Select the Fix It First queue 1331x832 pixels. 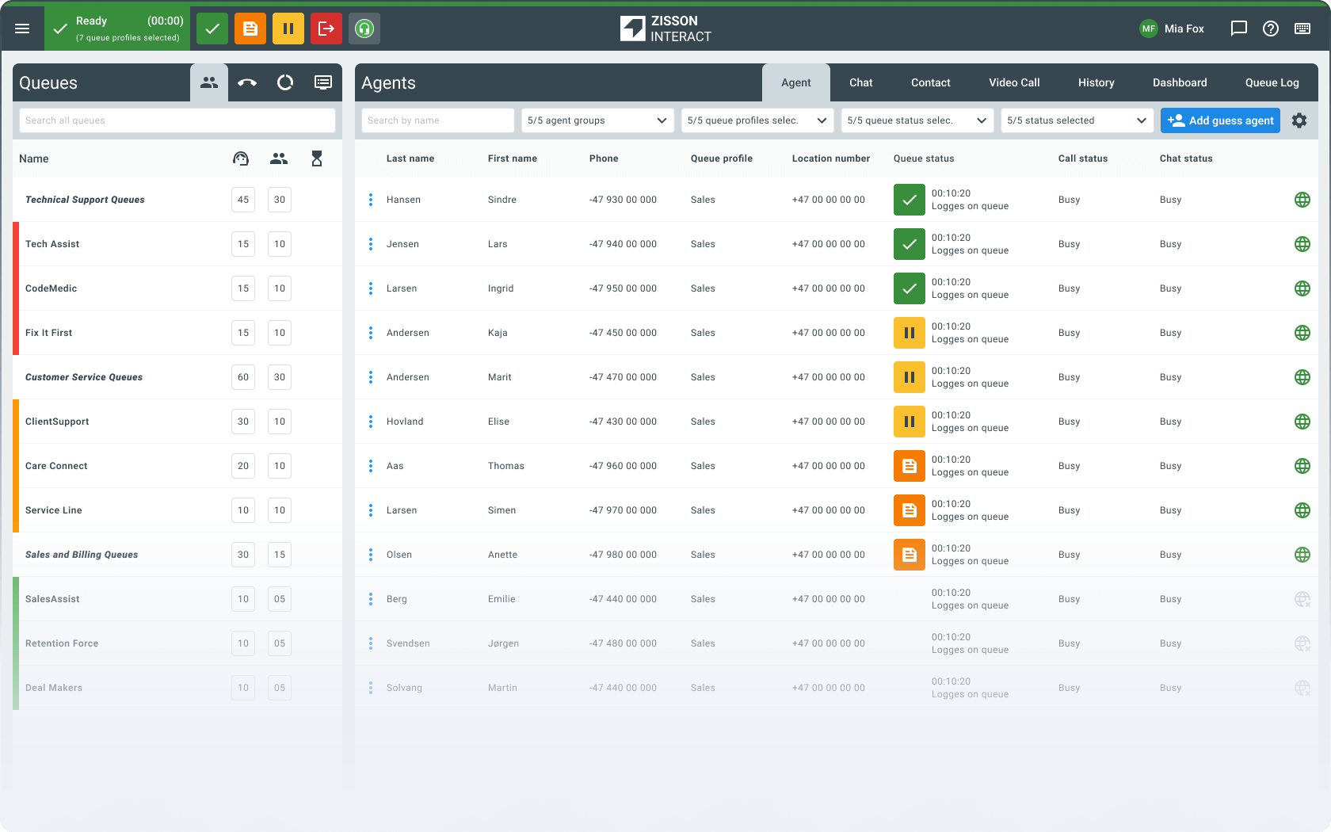pos(177,333)
